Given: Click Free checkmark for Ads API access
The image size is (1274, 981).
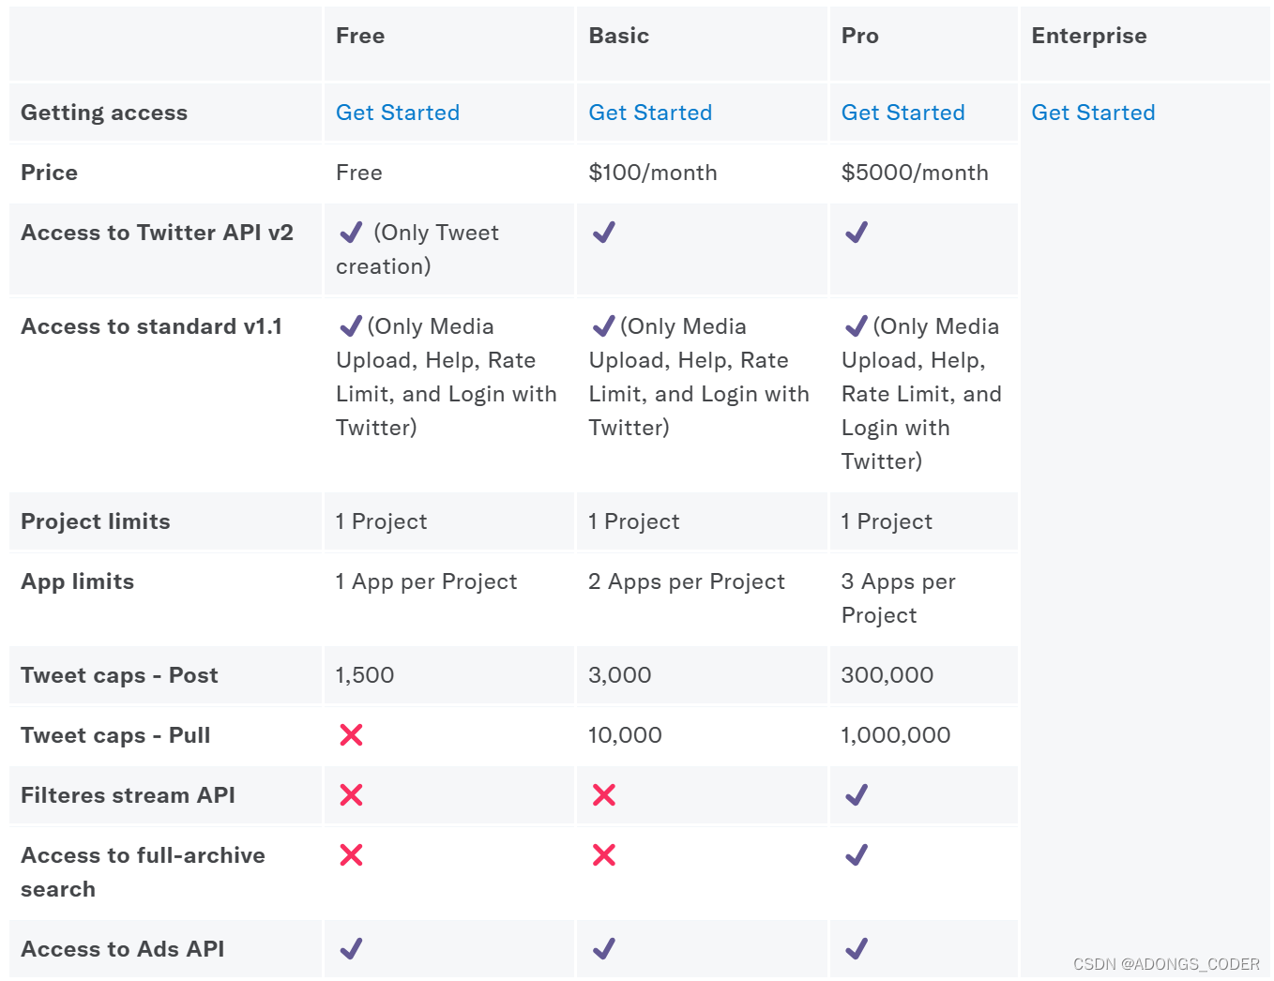Looking at the screenshot, I should point(351,949).
